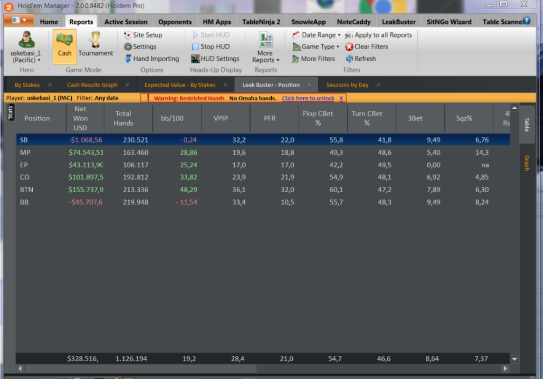Switch to Graph view on right side
This screenshot has height=379, width=543.
(527, 163)
